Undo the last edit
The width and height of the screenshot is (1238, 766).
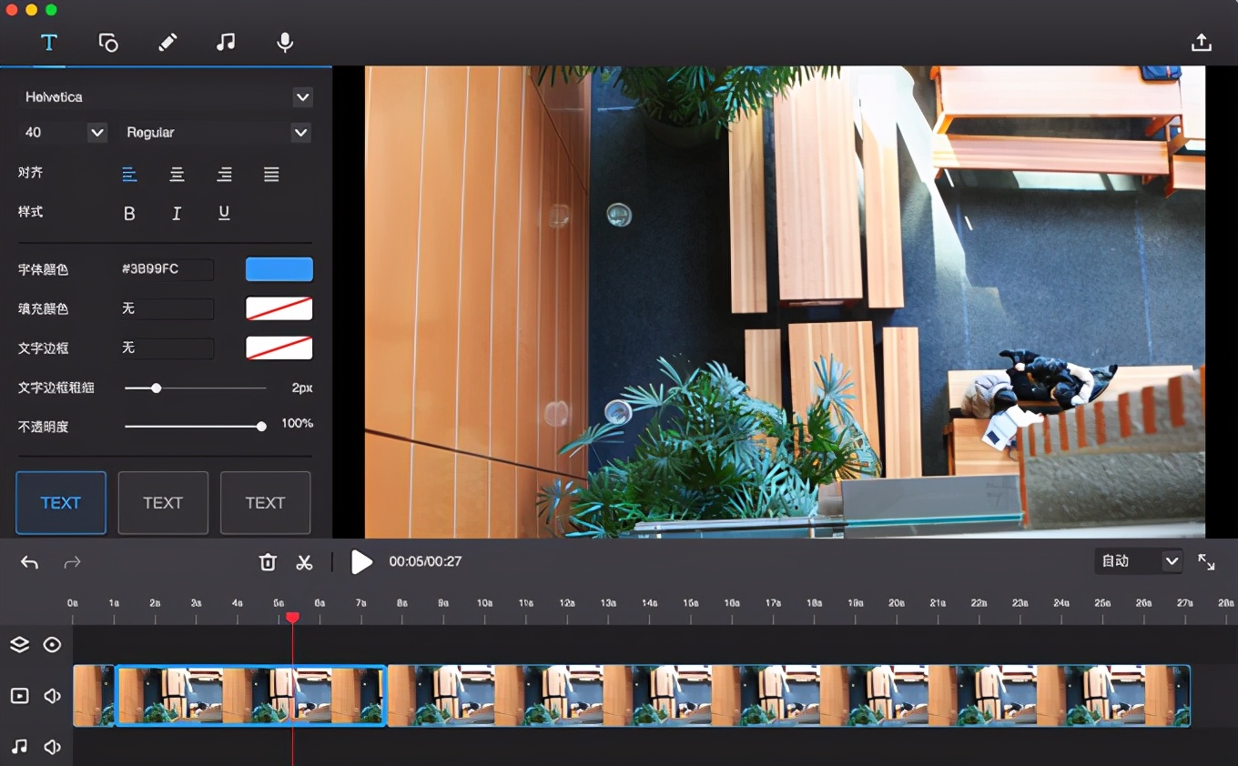pos(30,562)
